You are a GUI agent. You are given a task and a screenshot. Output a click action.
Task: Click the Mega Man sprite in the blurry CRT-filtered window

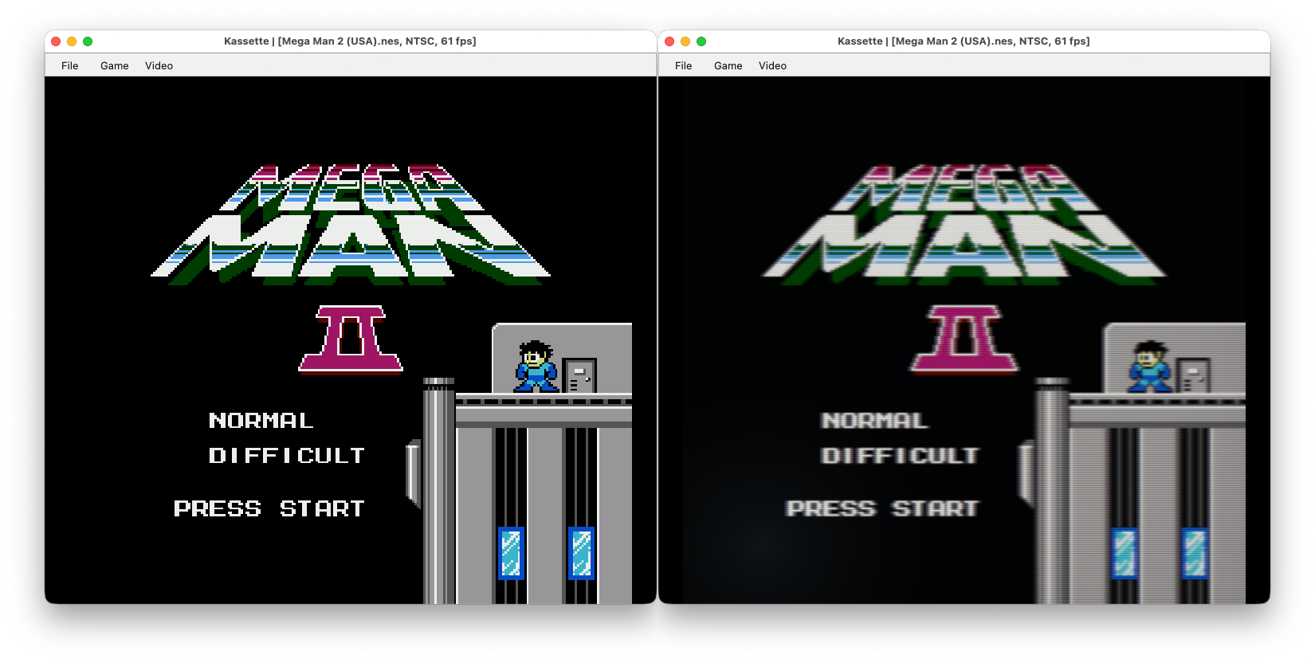pos(1149,367)
